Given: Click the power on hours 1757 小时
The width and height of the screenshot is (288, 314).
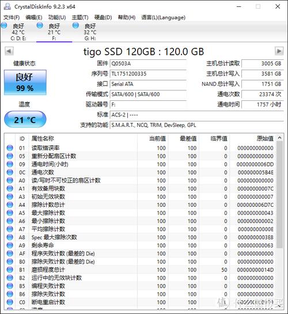Looking at the screenshot, I should [263, 104].
